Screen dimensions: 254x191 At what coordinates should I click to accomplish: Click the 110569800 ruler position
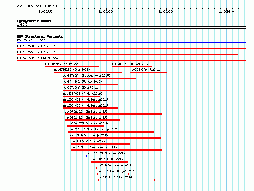[x=166, y=11]
